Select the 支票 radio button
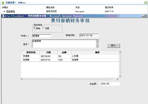 pyautogui.click(x=43, y=28)
